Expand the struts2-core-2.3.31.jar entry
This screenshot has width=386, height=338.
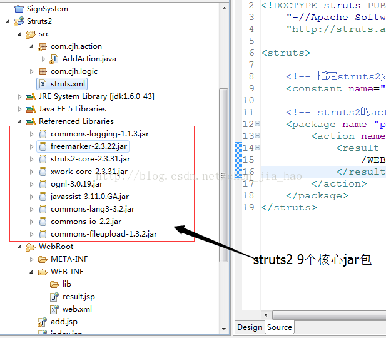[31, 160]
